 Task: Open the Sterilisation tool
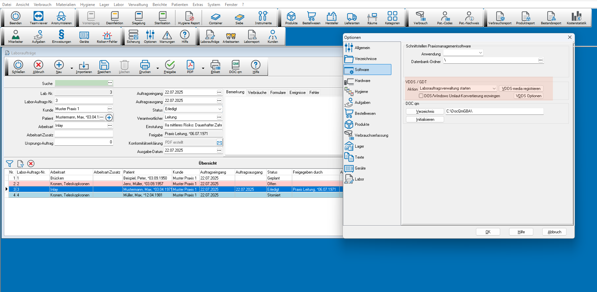[x=162, y=18]
